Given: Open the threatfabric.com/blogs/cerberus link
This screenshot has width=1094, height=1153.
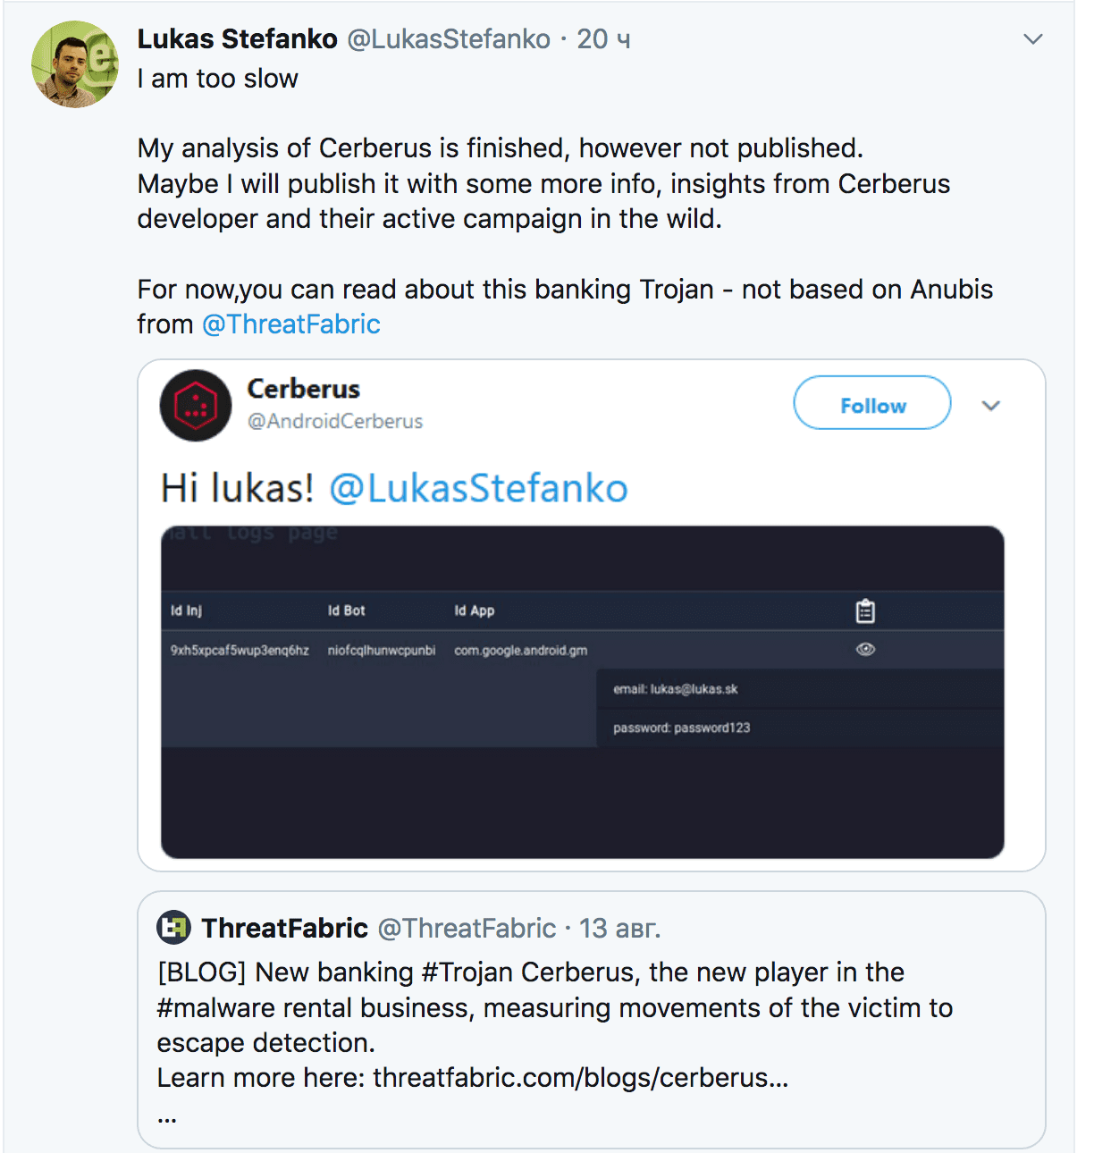Looking at the screenshot, I should tap(581, 1078).
